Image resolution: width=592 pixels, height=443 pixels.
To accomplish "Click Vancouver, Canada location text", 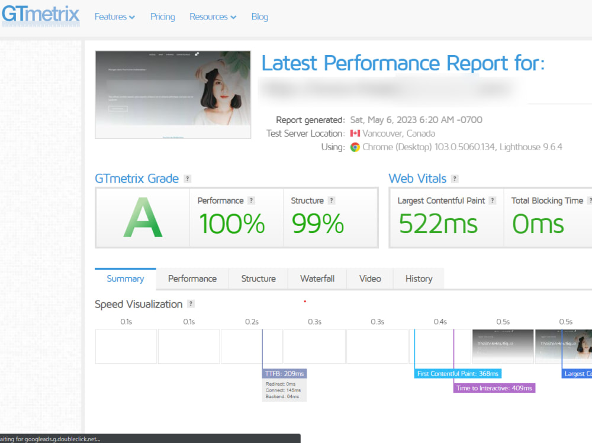I will (x=398, y=133).
